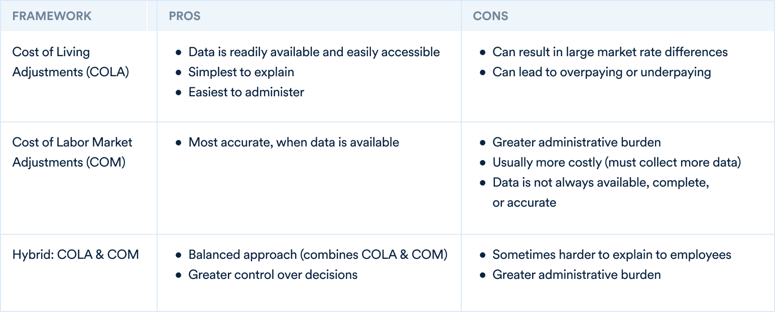775x312 pixels.
Task: Click the PROS column header
Action: pos(185,16)
